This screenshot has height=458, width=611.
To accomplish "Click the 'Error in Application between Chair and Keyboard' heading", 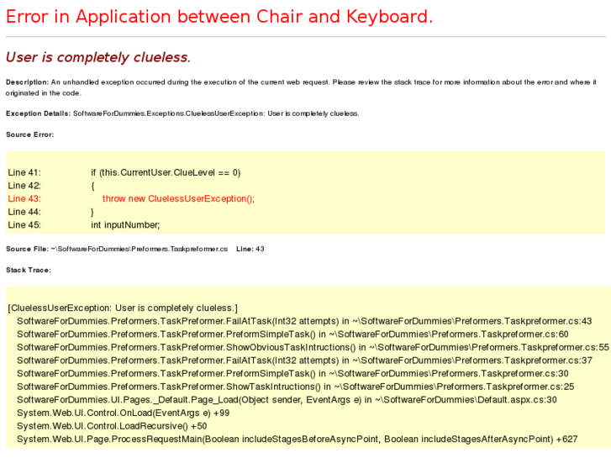I will 219,16.
